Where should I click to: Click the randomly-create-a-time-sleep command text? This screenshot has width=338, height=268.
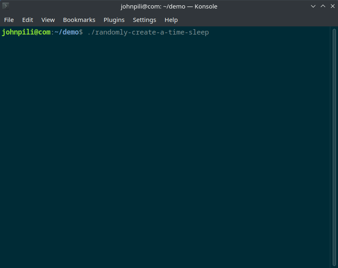coord(148,32)
